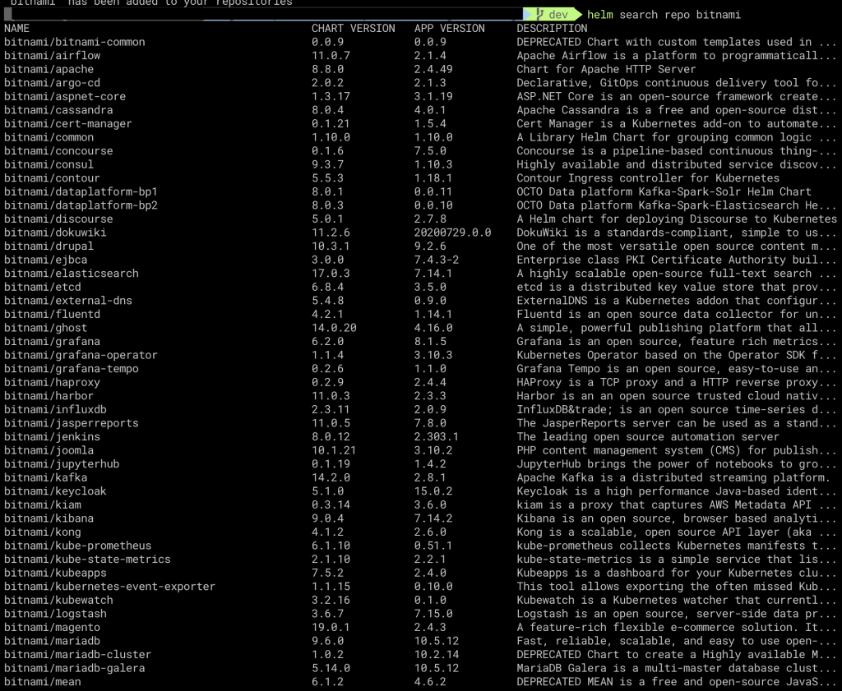Click bitnami/concourse in the list
Screen dimensions: 842x691
[x=58, y=150]
